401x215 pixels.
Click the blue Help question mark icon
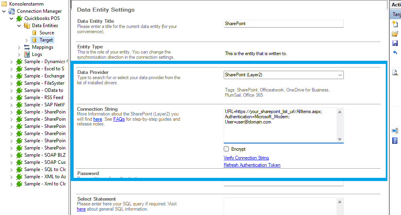395,140
